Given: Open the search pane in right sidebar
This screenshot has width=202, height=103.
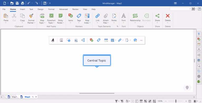Looking at the screenshot, I should 199,66.
